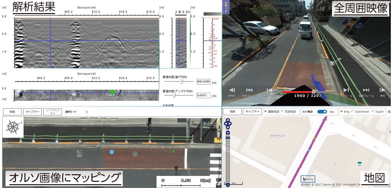Step to the next frame (次フレーム)
This screenshot has width=391, height=188.
click(x=345, y=90)
